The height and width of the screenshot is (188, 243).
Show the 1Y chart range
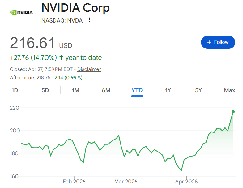[168, 90]
